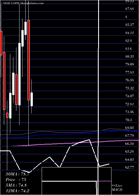Click the 64.03 price axis label
The height and width of the screenshot is (195, 139).
point(130,160)
